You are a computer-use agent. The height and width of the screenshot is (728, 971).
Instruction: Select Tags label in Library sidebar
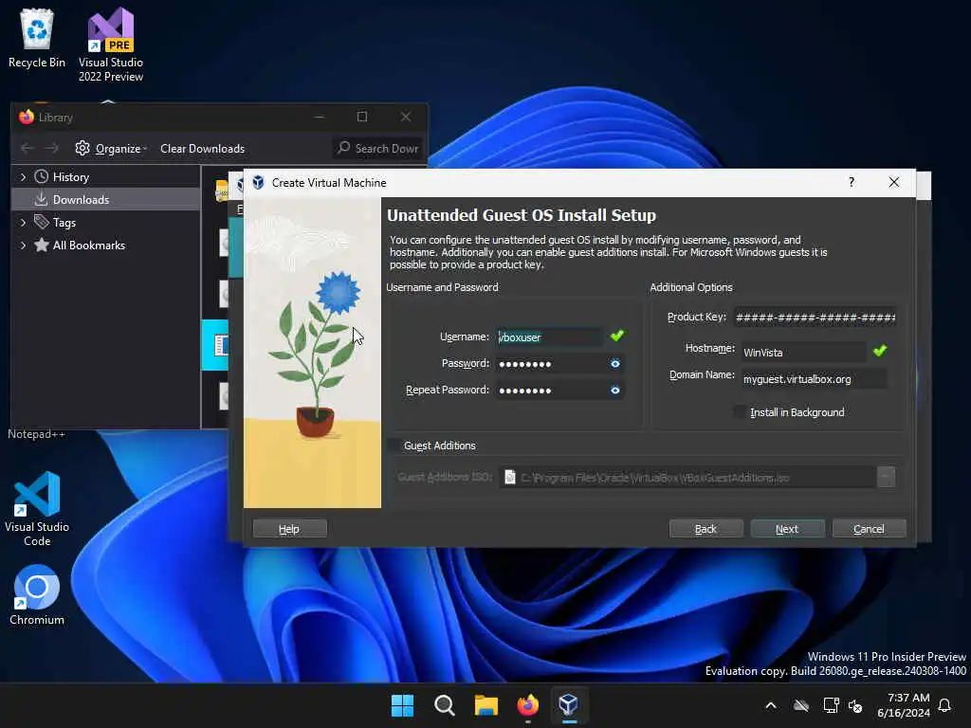point(64,222)
